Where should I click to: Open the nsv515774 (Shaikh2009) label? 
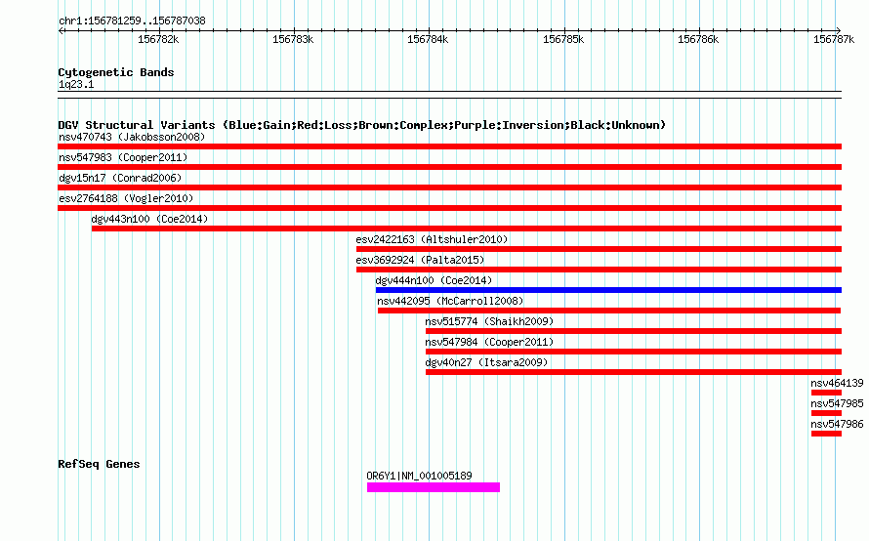point(489,321)
